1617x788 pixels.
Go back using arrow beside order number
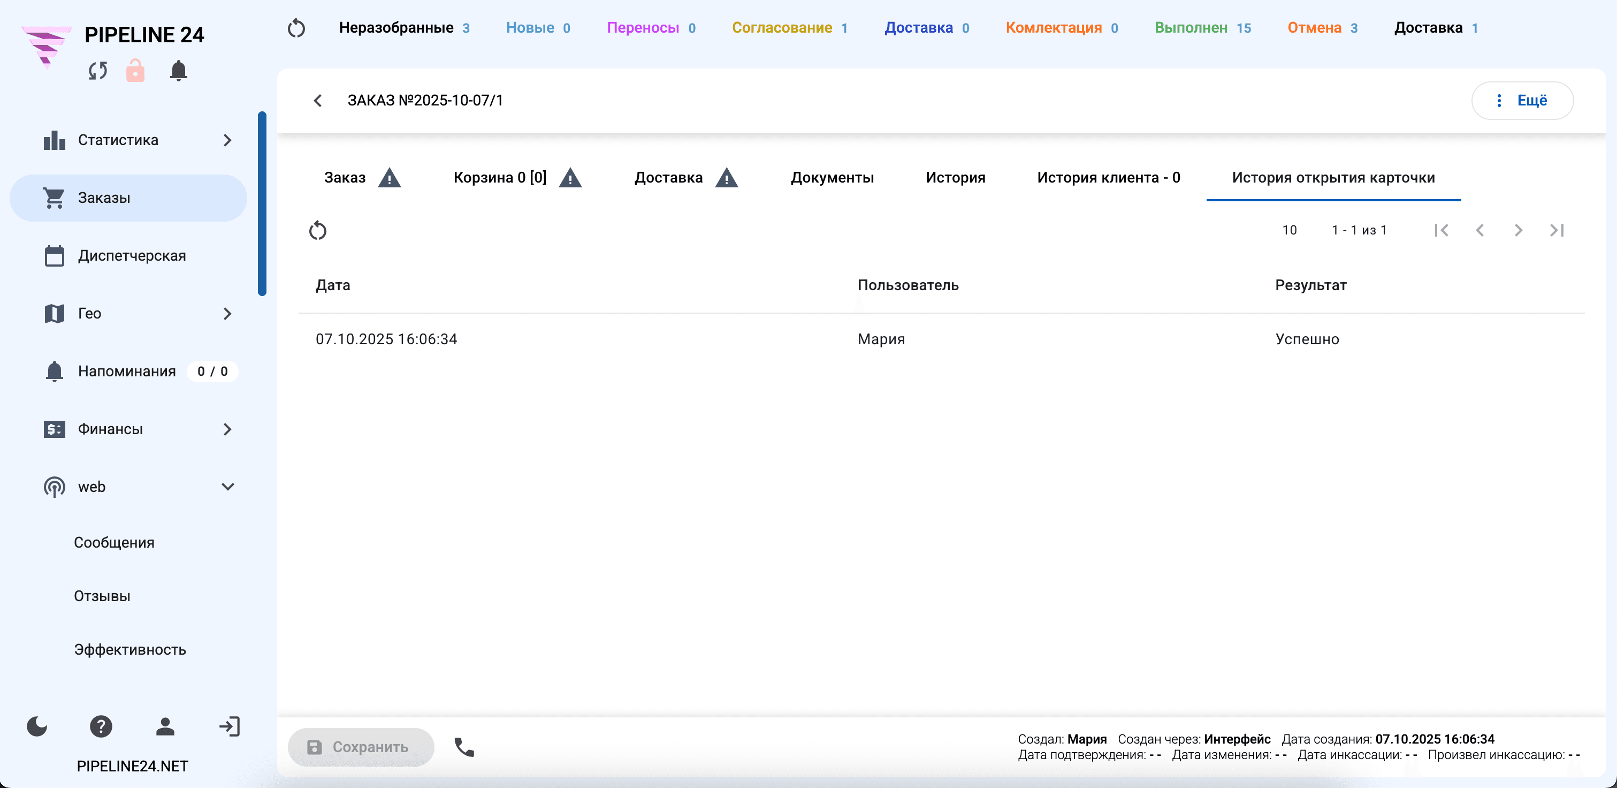click(x=318, y=101)
